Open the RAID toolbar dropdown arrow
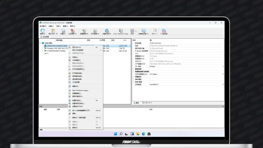Viewport: 263px width, 148px height. click(136, 31)
